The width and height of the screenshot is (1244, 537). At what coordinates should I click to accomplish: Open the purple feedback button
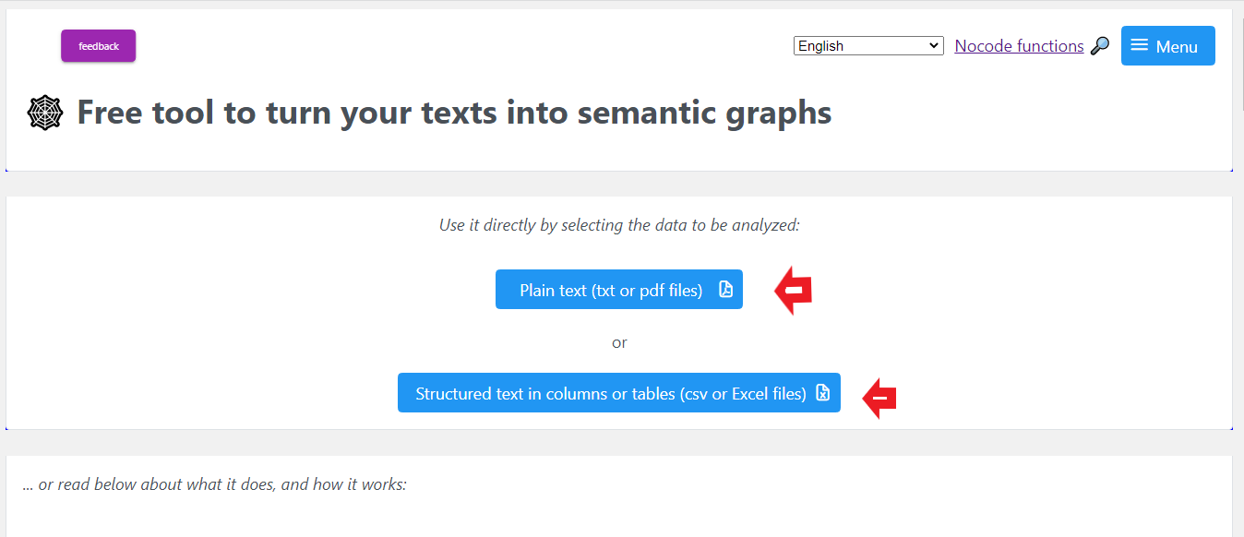click(x=98, y=46)
